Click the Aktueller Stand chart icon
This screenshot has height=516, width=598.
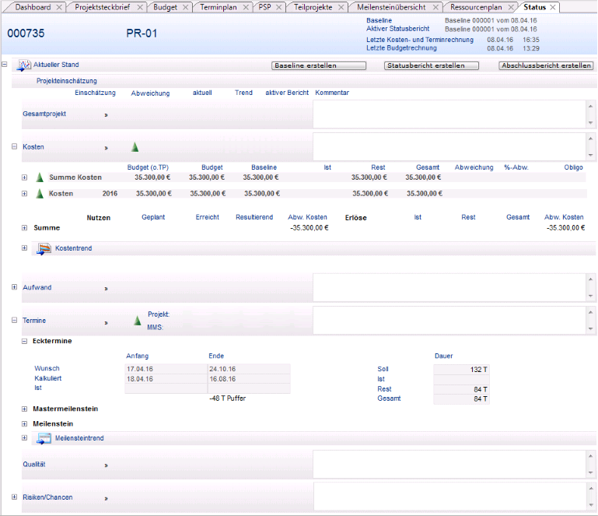point(23,65)
